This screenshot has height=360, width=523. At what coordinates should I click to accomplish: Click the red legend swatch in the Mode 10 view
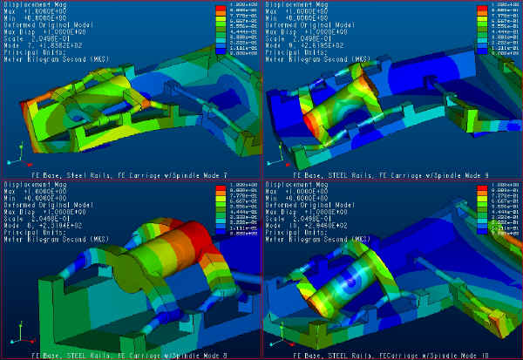482,188
